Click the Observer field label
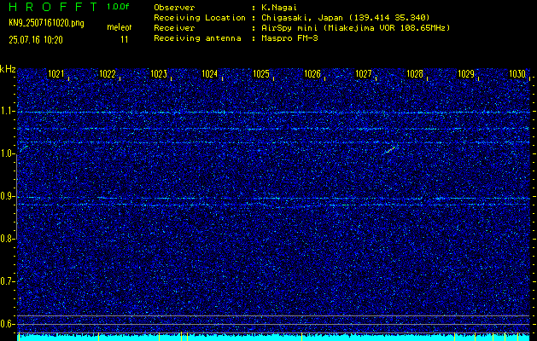537x341 pixels. pyautogui.click(x=174, y=7)
